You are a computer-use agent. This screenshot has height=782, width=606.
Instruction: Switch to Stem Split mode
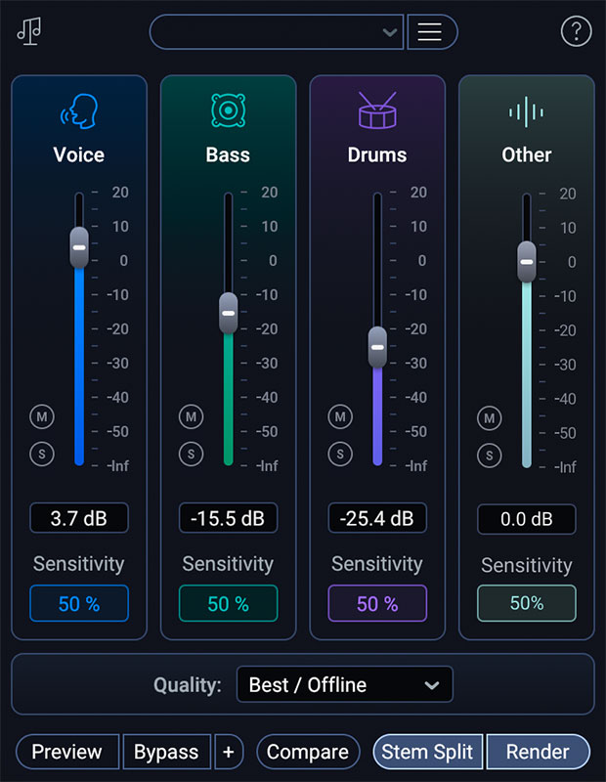[427, 752]
